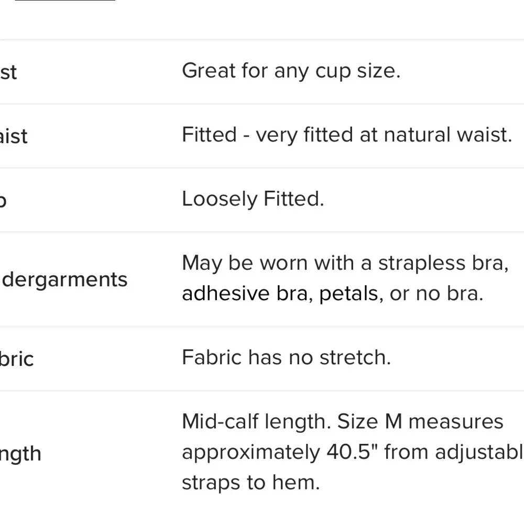
Task: Click the phrase "or no bra."
Action: pyautogui.click(x=436, y=294)
